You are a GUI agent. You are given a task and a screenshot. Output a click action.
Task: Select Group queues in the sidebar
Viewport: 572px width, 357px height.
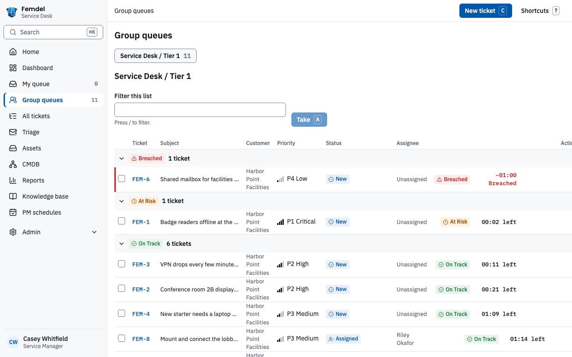point(53,100)
